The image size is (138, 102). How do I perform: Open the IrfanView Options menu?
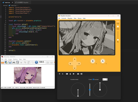coord(15,59)
